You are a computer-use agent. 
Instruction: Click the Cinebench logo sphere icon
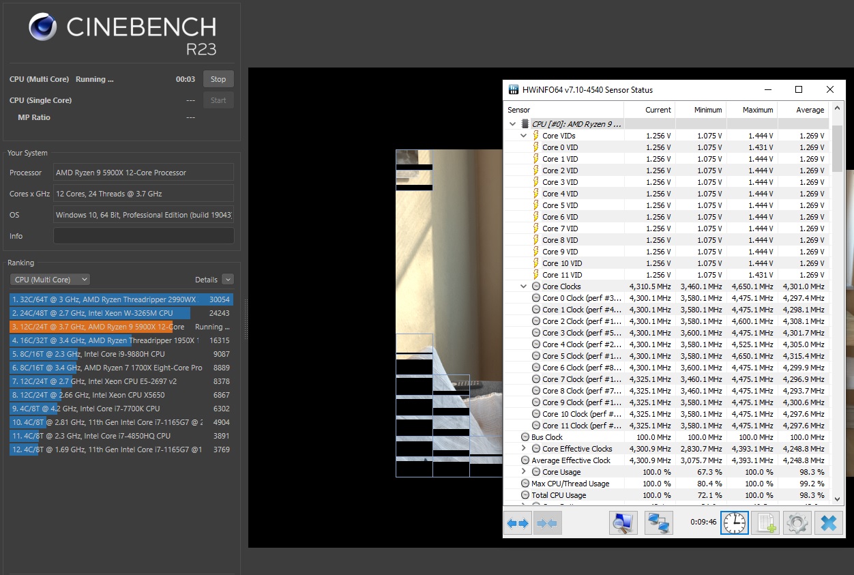coord(43,27)
